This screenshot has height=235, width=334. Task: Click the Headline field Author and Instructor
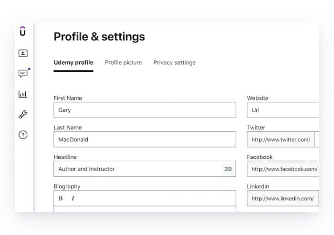coord(145,169)
